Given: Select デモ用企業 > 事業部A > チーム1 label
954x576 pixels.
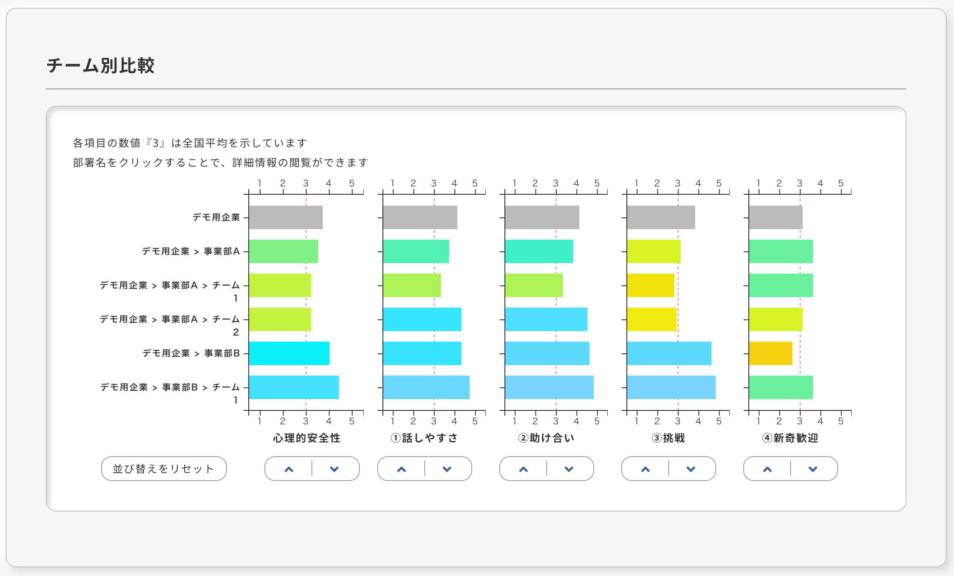Looking at the screenshot, I should click(x=170, y=286).
